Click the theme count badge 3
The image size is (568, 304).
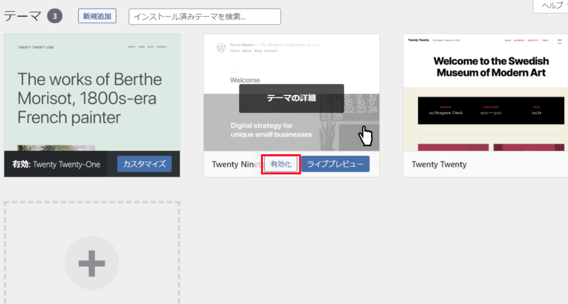[55, 17]
